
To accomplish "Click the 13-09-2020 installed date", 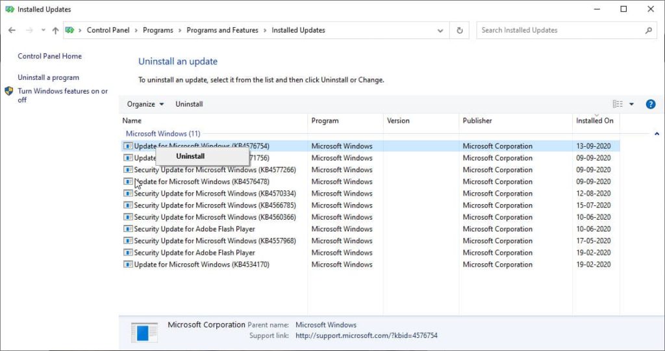I will [x=594, y=146].
